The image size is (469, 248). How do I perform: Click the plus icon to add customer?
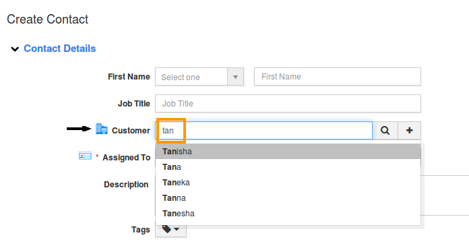(x=410, y=131)
